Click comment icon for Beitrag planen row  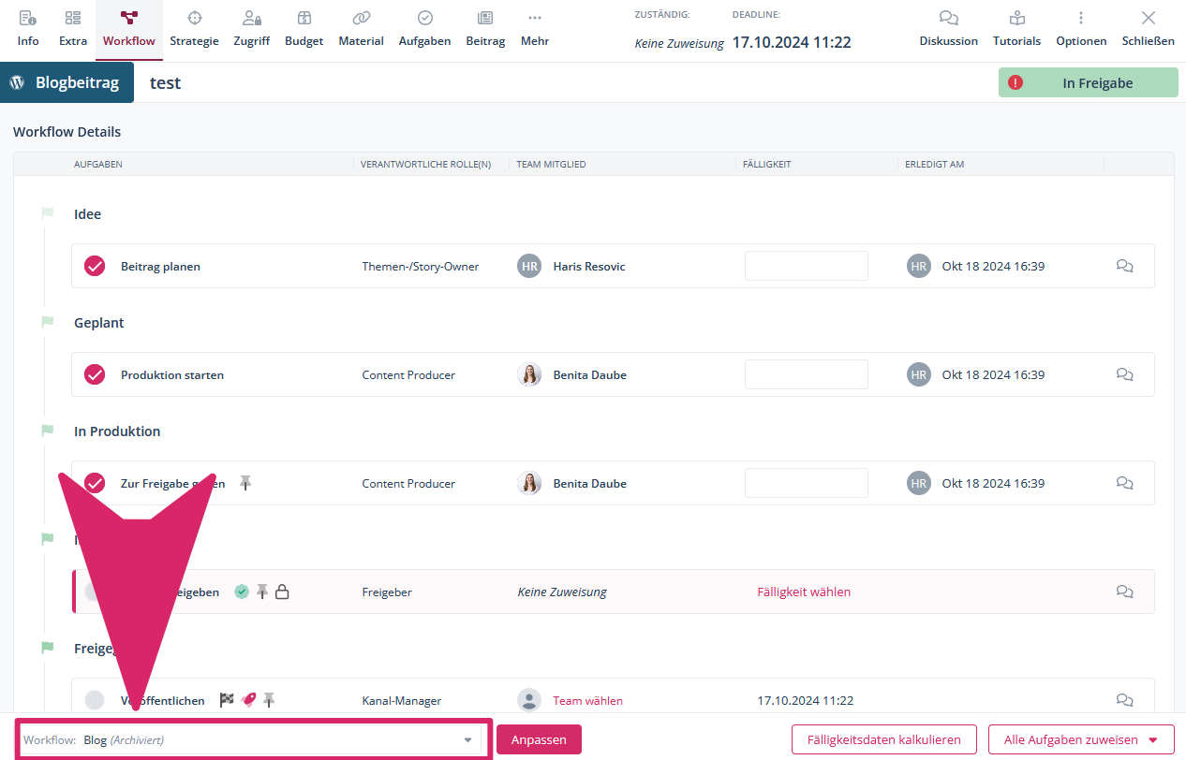(1124, 267)
